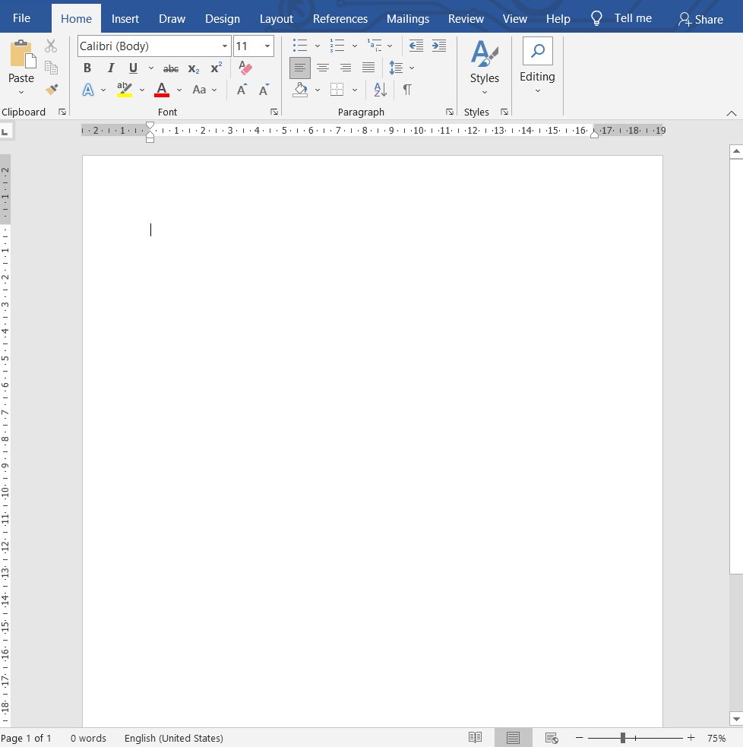Click vertical scrollbar down arrow

click(x=736, y=719)
